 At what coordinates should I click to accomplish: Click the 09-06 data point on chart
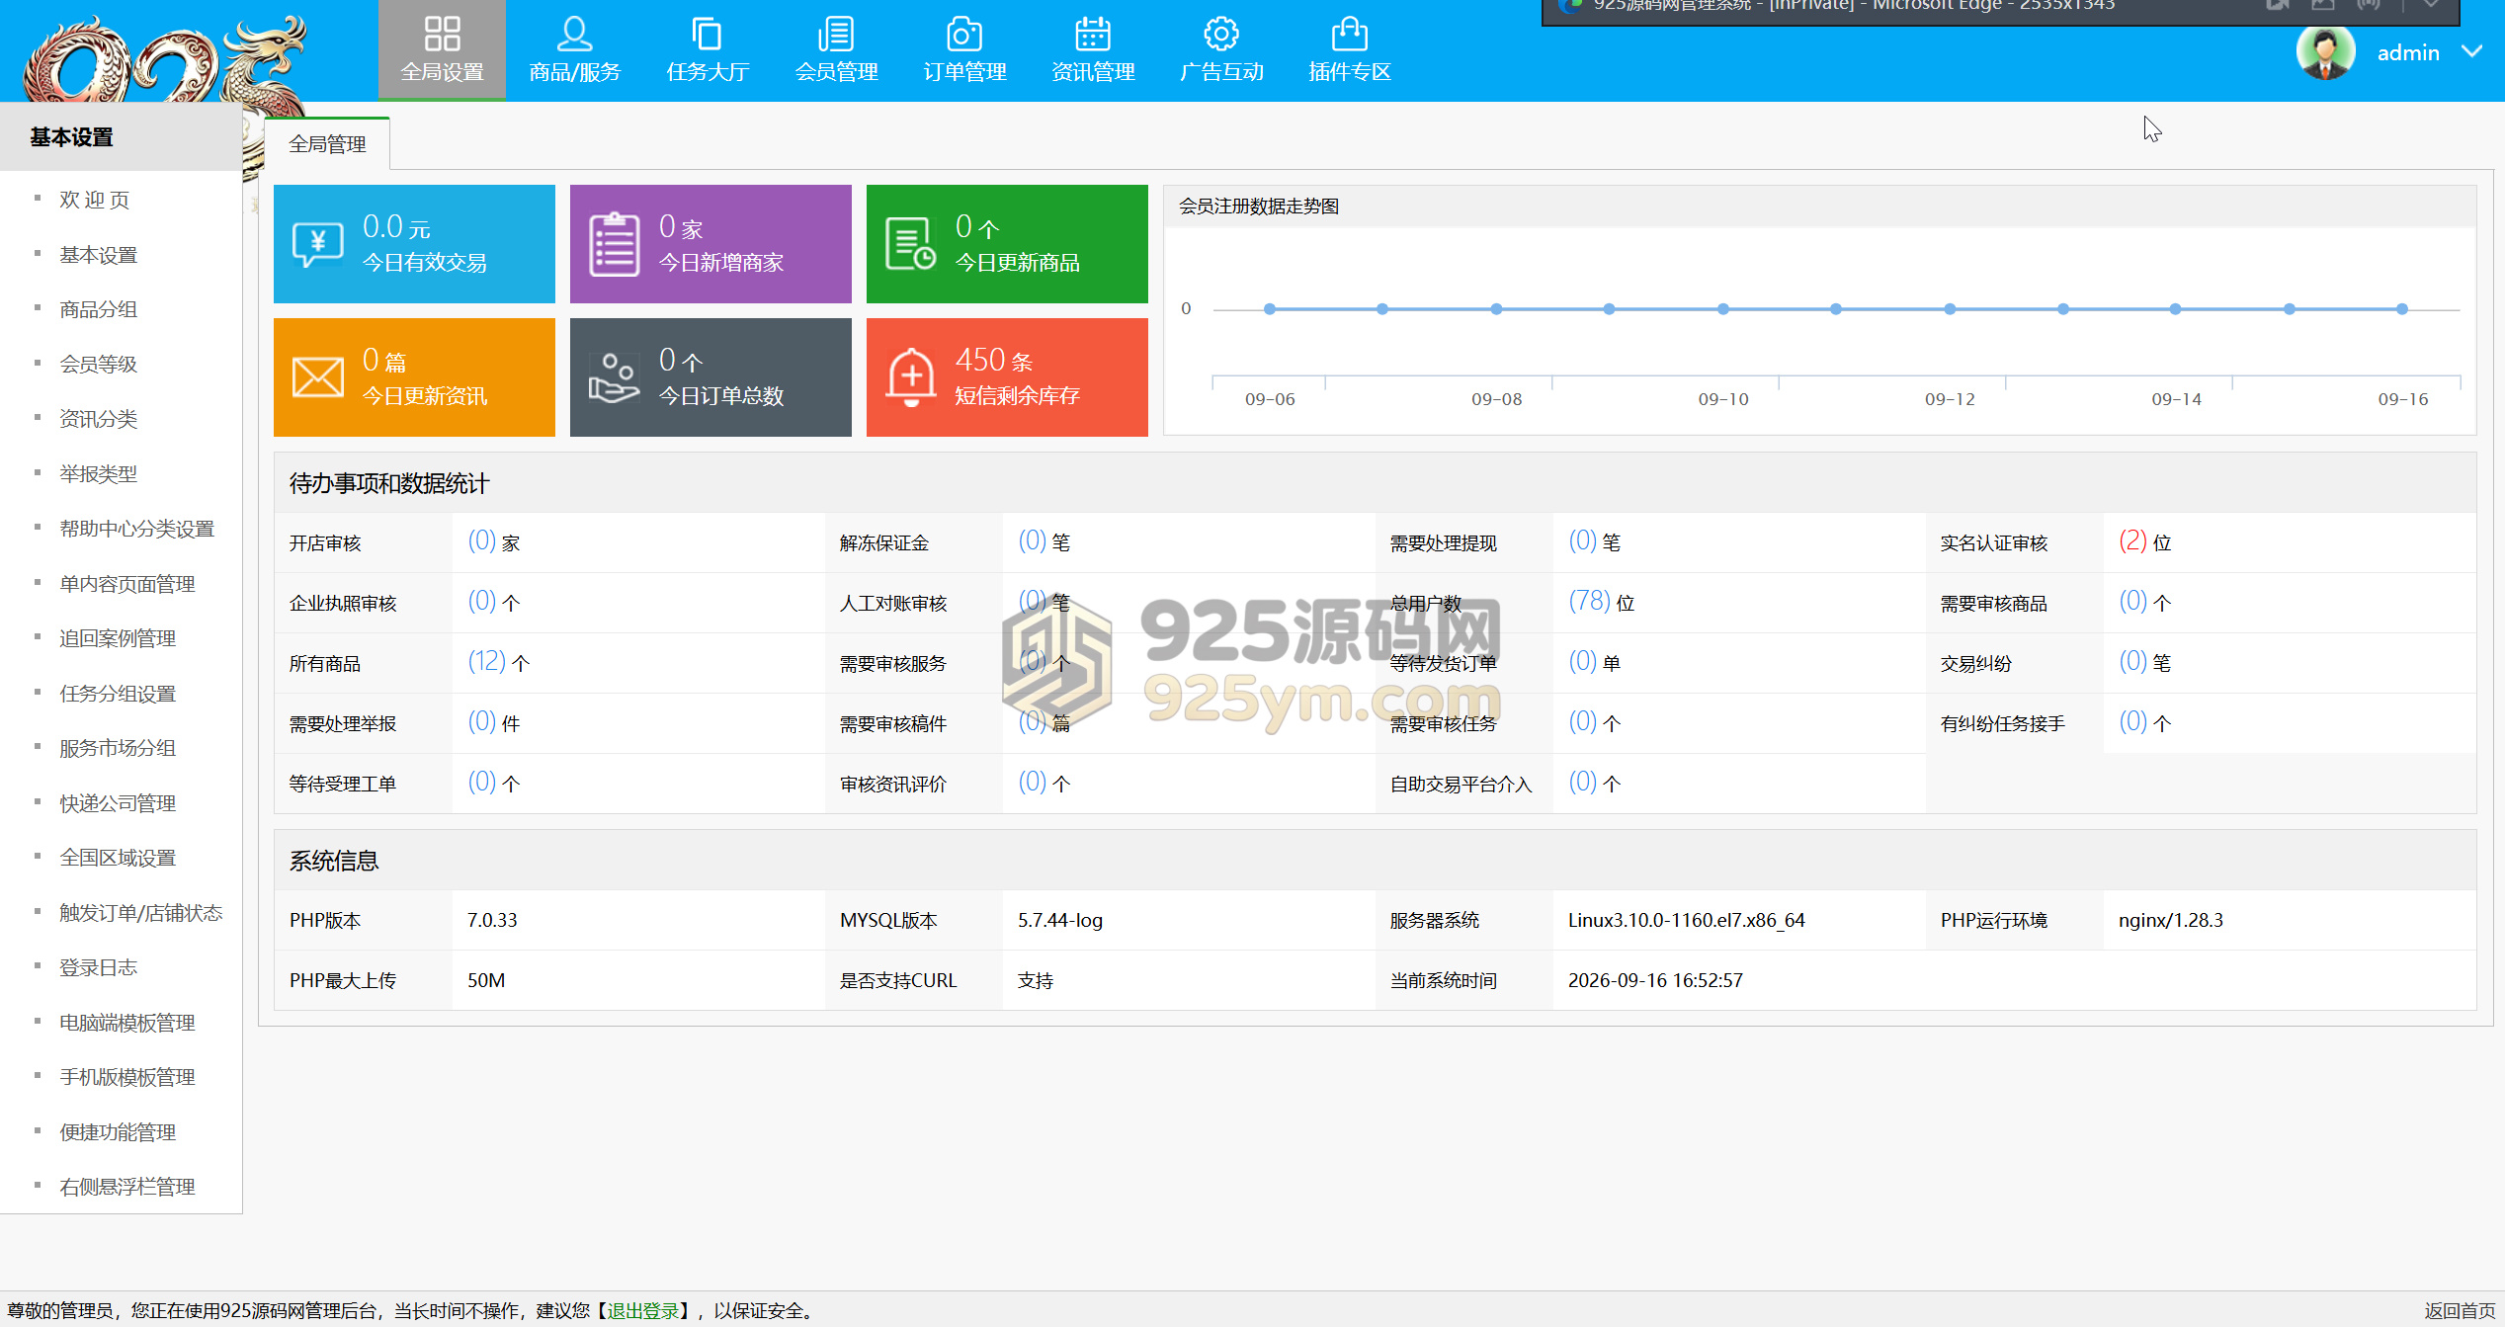(x=1270, y=309)
